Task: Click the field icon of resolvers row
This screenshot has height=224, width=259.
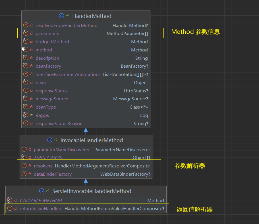Action: pos(24,165)
